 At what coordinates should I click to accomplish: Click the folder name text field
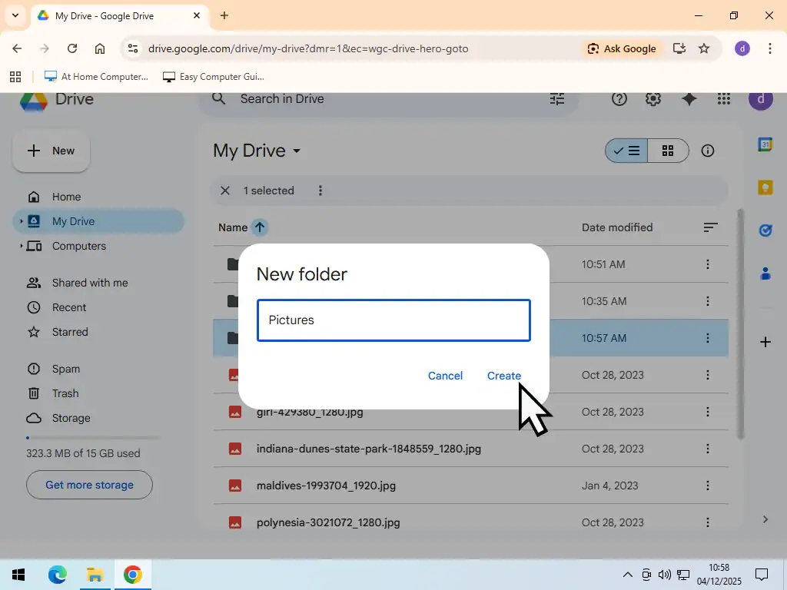[393, 320]
